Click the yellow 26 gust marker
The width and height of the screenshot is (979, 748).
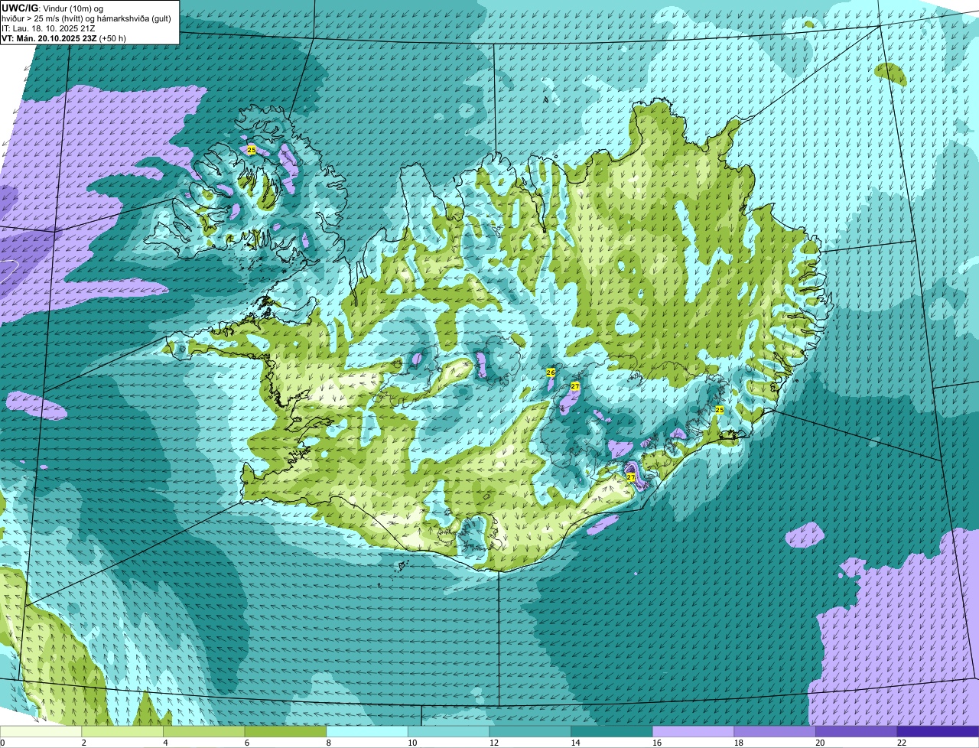(x=551, y=372)
